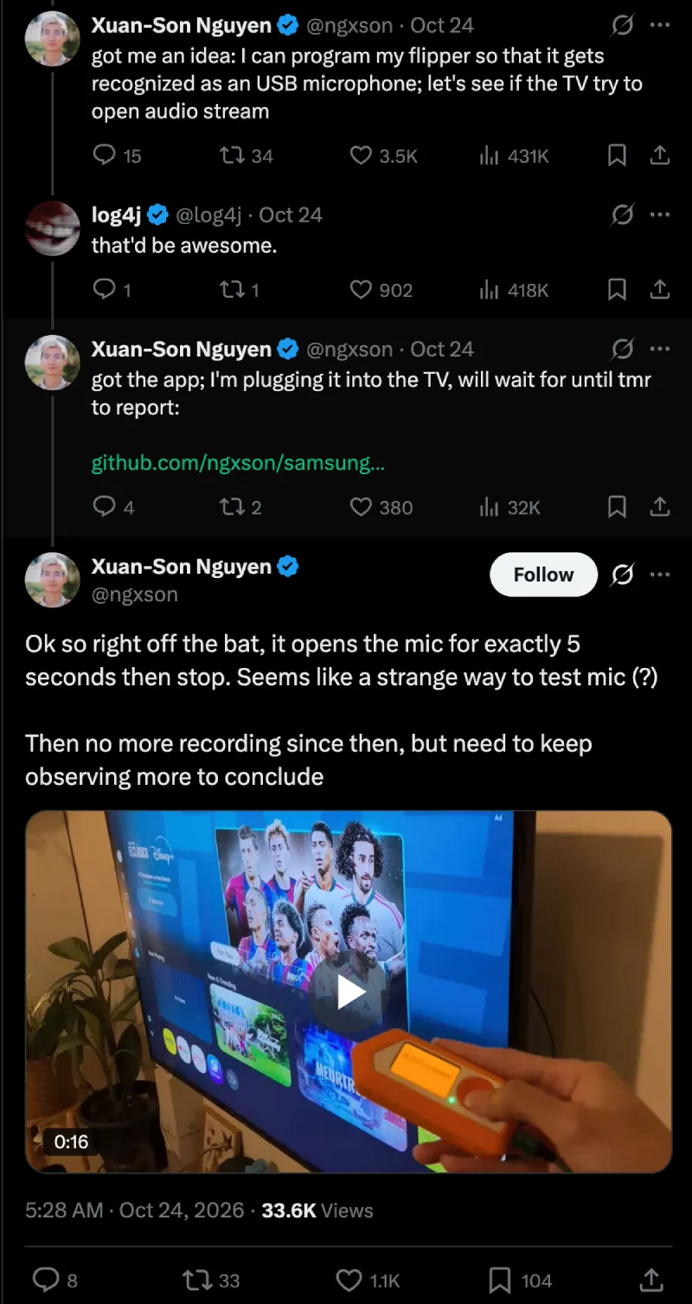Share the main tweet via upload icon

tap(651, 1281)
